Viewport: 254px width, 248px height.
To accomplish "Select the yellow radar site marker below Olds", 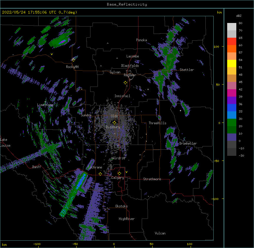I will point(114,123).
